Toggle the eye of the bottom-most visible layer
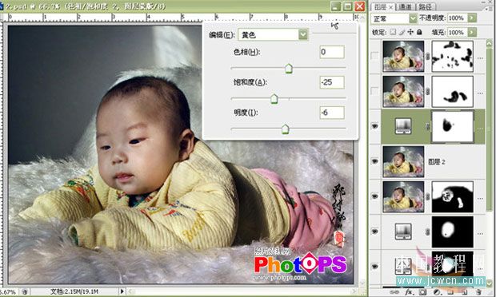The height and width of the screenshot is (297, 496). [x=375, y=267]
